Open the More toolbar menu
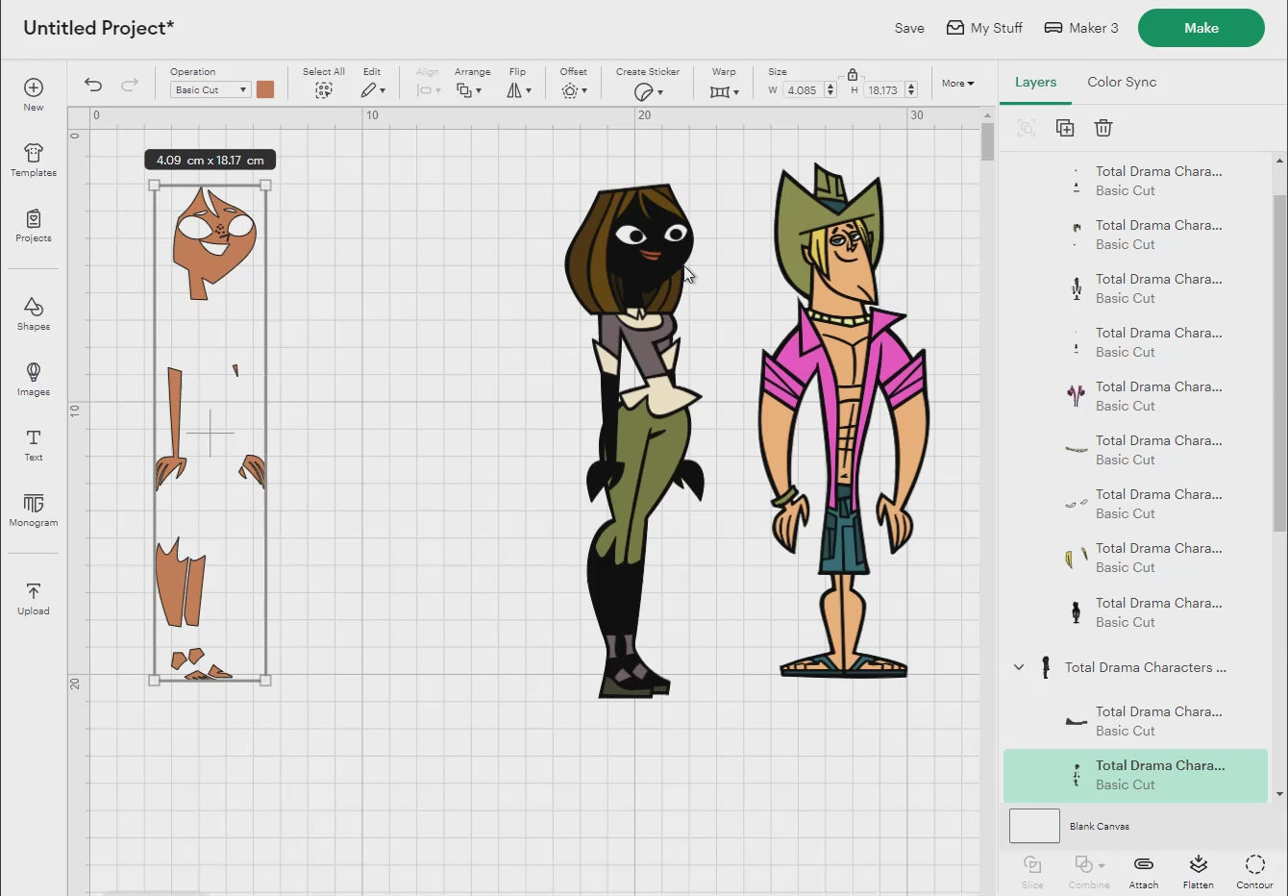The height and width of the screenshot is (896, 1288). click(957, 84)
